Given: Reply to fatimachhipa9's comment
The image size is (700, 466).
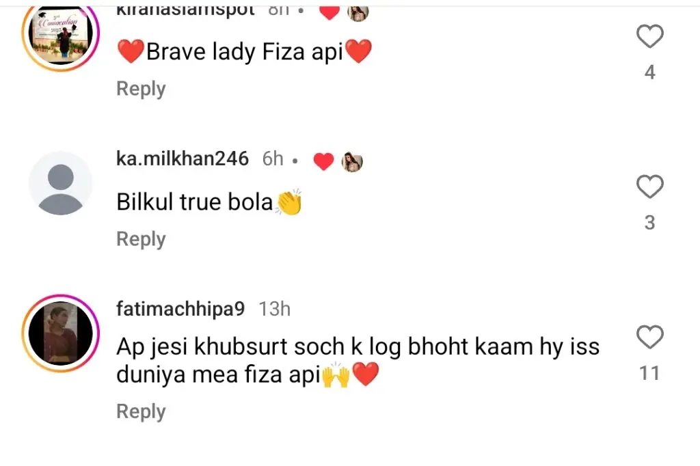Looking at the screenshot, I should tap(141, 411).
